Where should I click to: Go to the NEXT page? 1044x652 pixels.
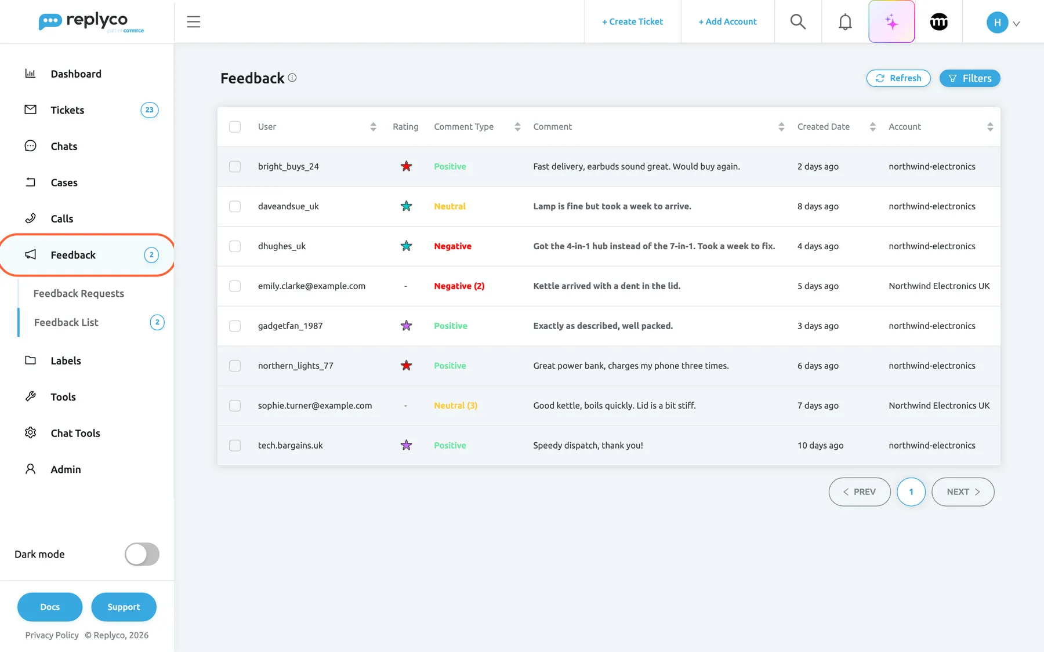(963, 491)
